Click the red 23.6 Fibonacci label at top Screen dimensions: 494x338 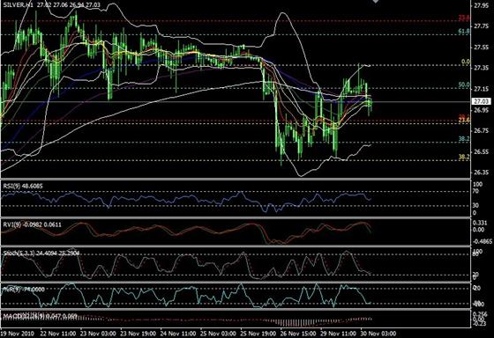[x=464, y=18]
